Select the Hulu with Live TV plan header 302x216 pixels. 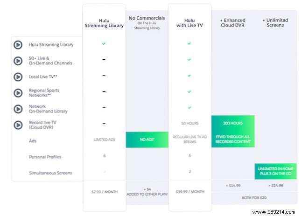click(x=189, y=23)
